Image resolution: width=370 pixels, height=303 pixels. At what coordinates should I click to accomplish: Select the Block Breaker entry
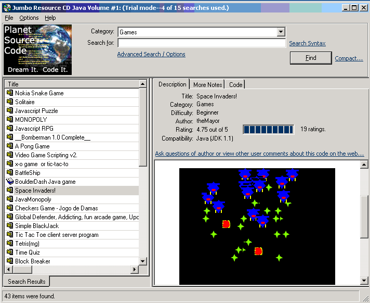(72, 261)
